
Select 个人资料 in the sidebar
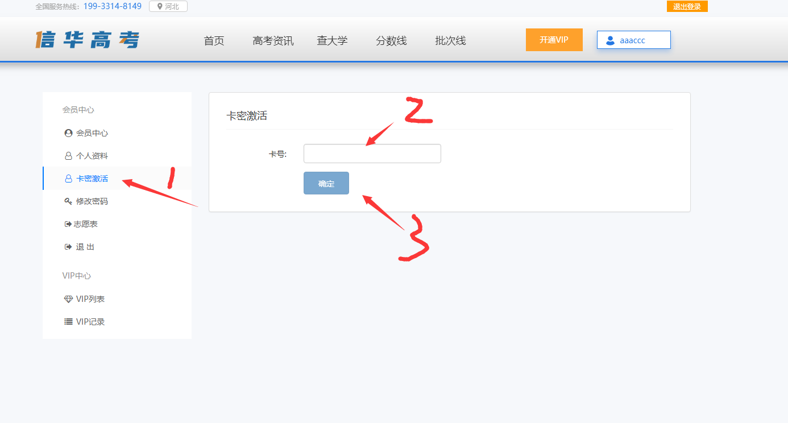[x=92, y=156]
